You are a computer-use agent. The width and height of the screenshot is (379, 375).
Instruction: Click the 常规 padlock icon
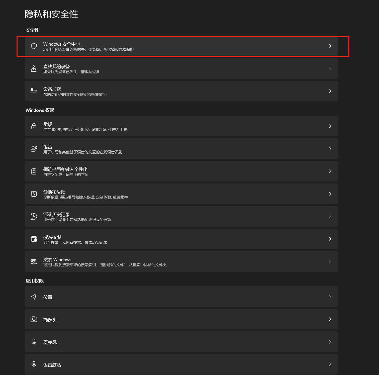[x=34, y=126]
